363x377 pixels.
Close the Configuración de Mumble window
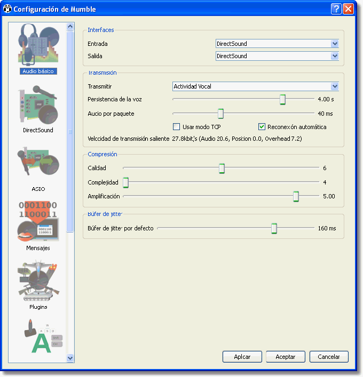pos(348,9)
